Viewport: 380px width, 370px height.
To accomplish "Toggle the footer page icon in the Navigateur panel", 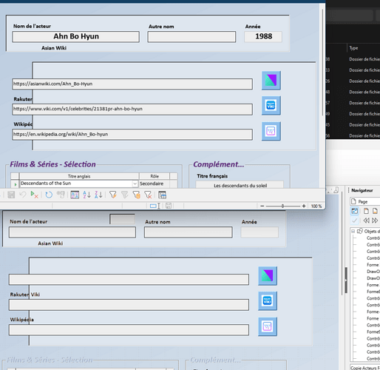I will click(375, 211).
